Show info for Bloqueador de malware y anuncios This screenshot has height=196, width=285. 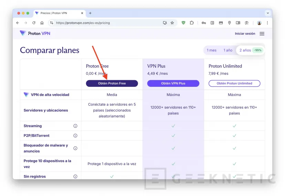[75, 148]
